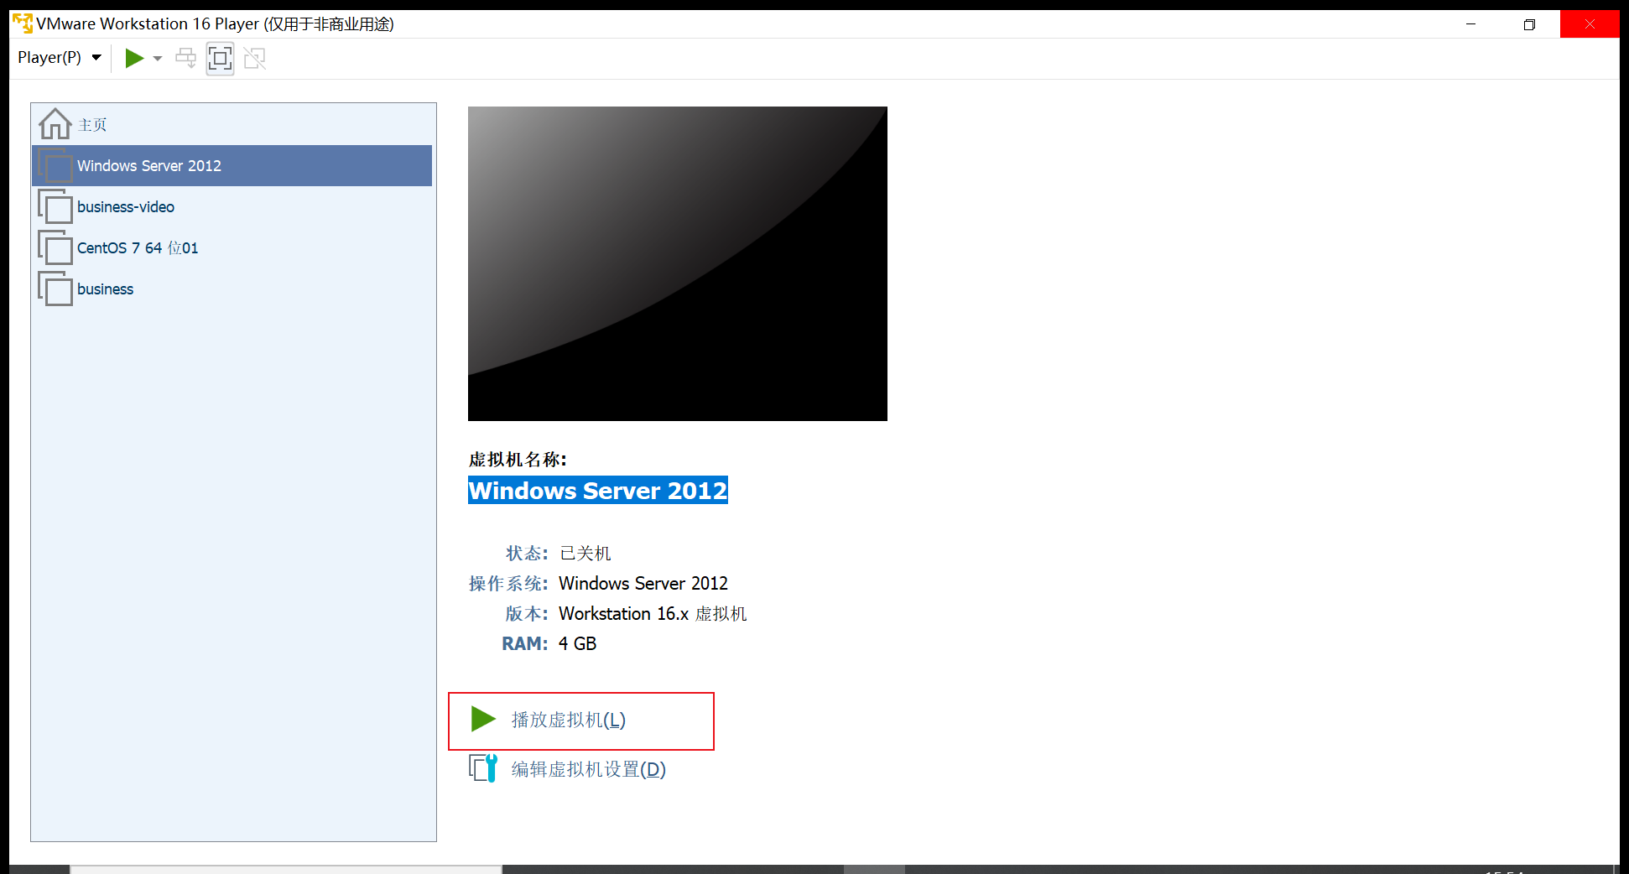Click the Home icon in the sidebar
Screen dimensions: 1629x874
tap(53, 122)
